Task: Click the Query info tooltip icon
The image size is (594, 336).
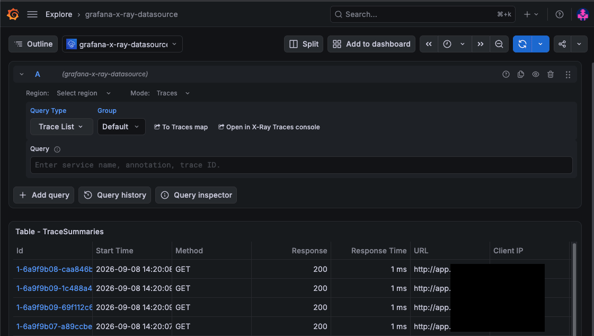Action: tap(57, 149)
